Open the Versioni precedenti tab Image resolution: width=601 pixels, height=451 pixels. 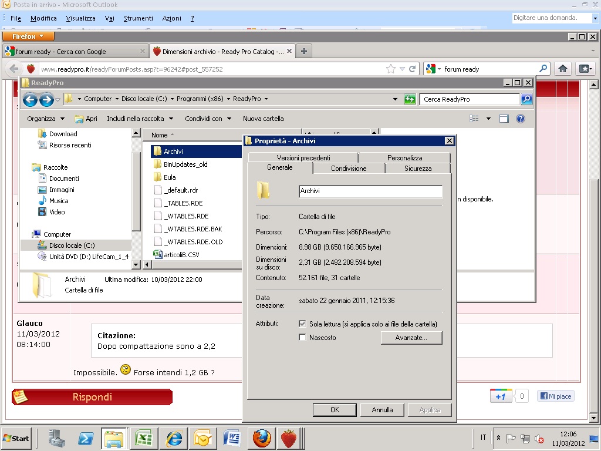303,157
